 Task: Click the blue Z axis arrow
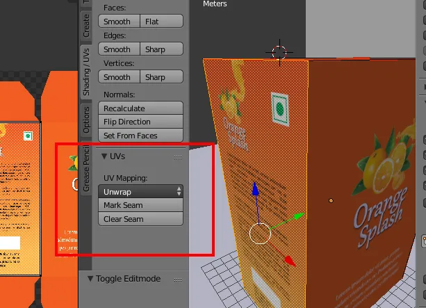pyautogui.click(x=255, y=189)
